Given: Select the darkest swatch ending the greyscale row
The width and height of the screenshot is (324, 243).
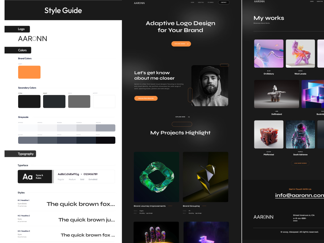Looking at the screenshot, I should [106, 140].
